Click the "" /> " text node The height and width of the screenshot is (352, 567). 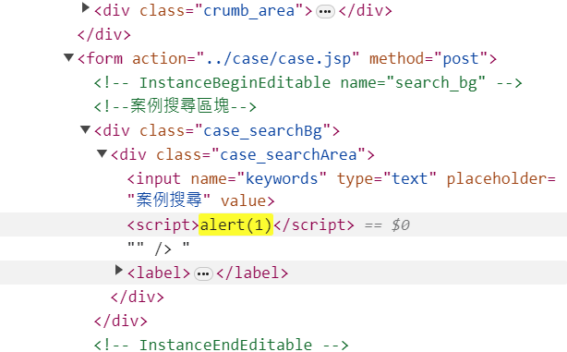pyautogui.click(x=159, y=249)
